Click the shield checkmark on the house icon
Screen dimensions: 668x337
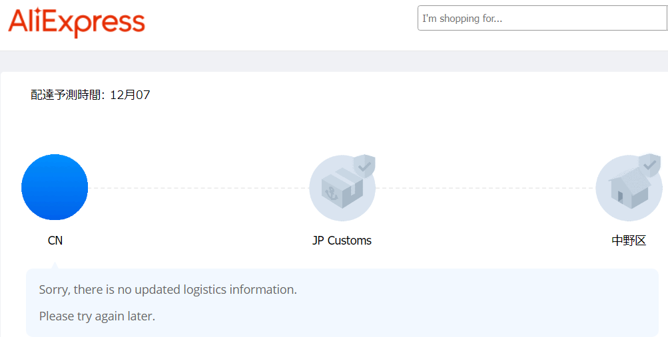(649, 164)
